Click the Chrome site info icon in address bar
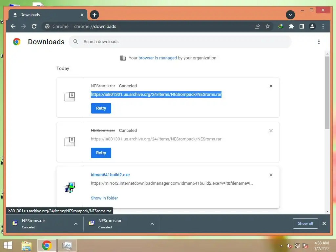 tap(47, 26)
